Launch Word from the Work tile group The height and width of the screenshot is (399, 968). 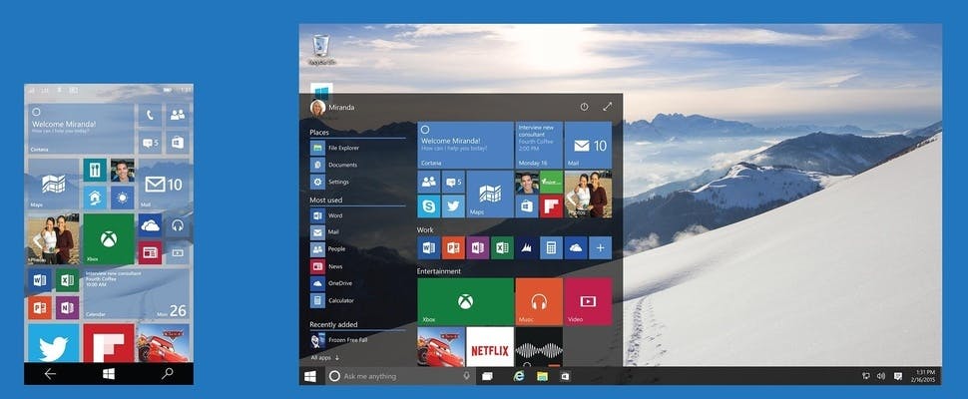coord(429,248)
